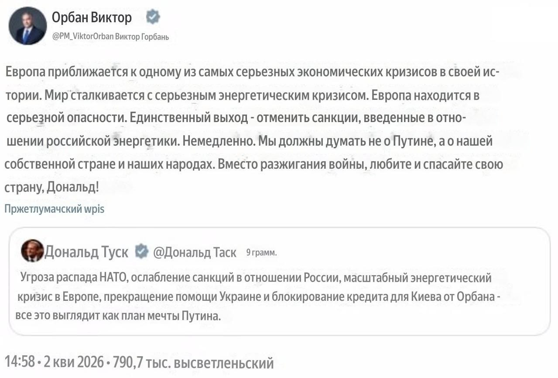Click the 14:58 post time
This screenshot has height=378, width=558.
point(20,362)
